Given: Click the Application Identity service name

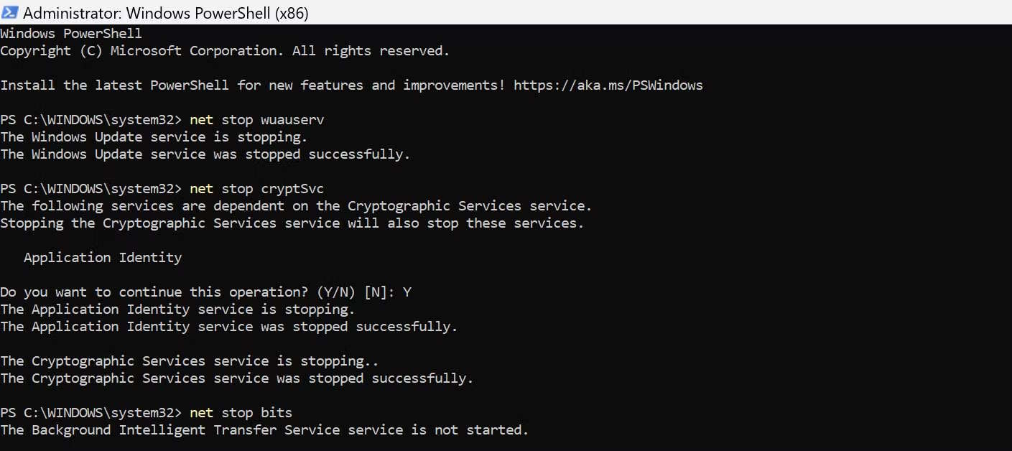Looking at the screenshot, I should [x=103, y=257].
